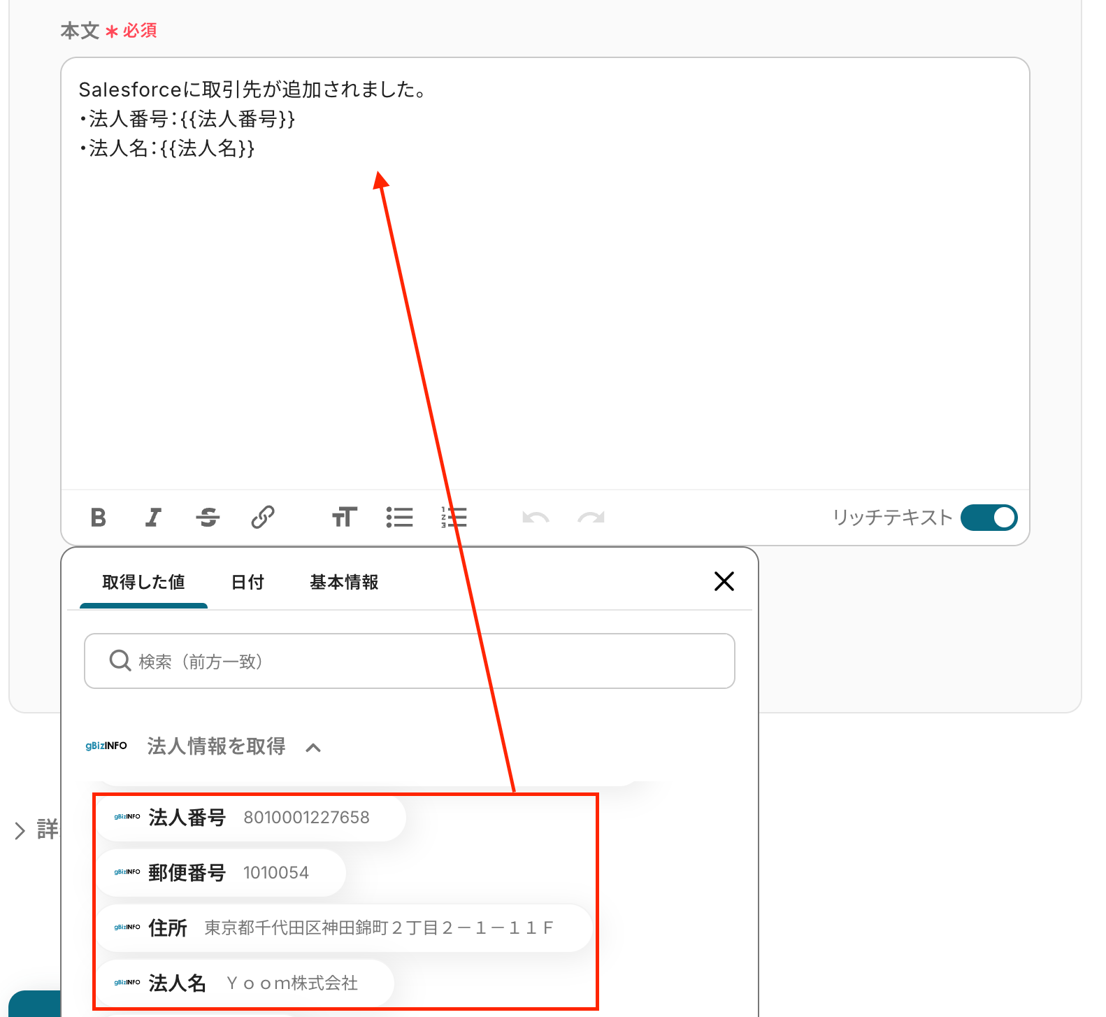Insert the 住所 value chip

(x=344, y=928)
